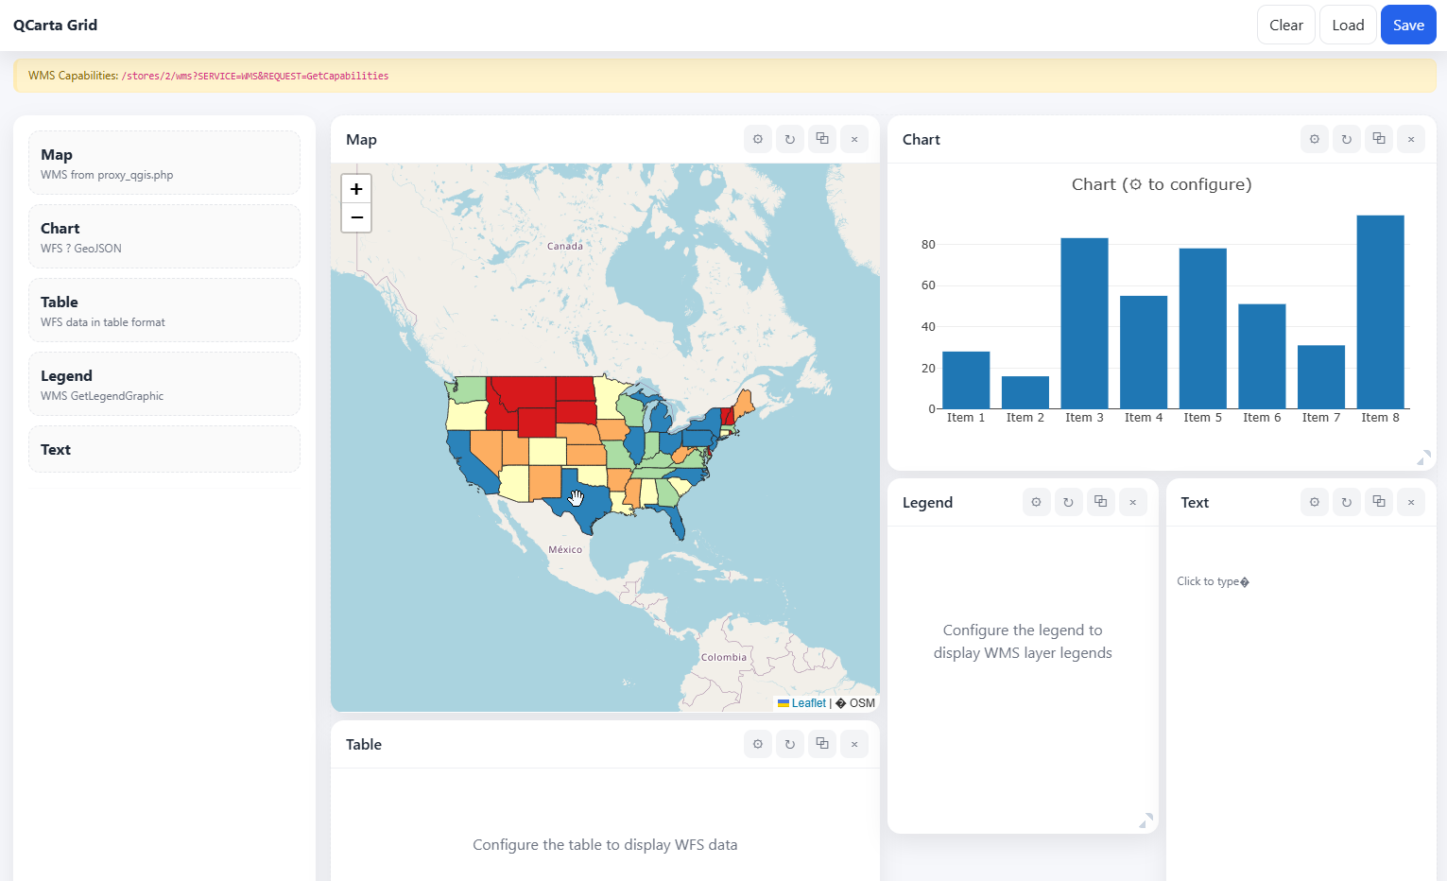Viewport: 1447px width, 881px height.
Task: Duplicate the Text panel
Action: 1379,502
